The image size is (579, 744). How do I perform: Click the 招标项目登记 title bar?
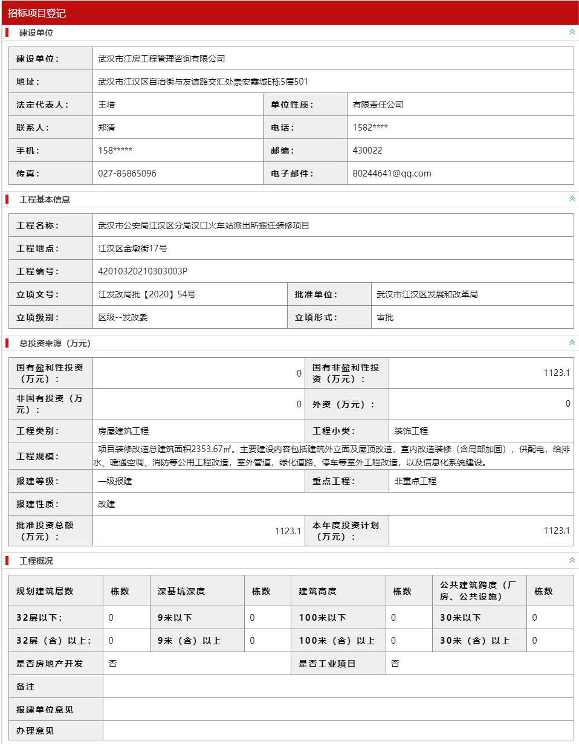point(37,13)
